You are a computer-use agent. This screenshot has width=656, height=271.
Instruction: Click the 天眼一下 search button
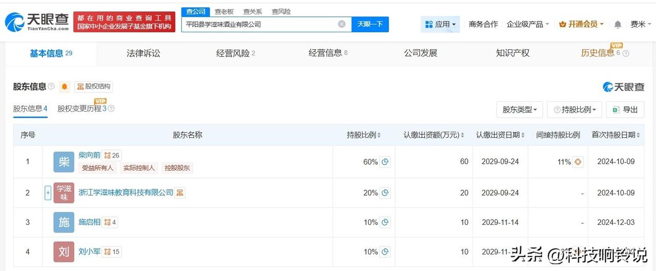[370, 24]
